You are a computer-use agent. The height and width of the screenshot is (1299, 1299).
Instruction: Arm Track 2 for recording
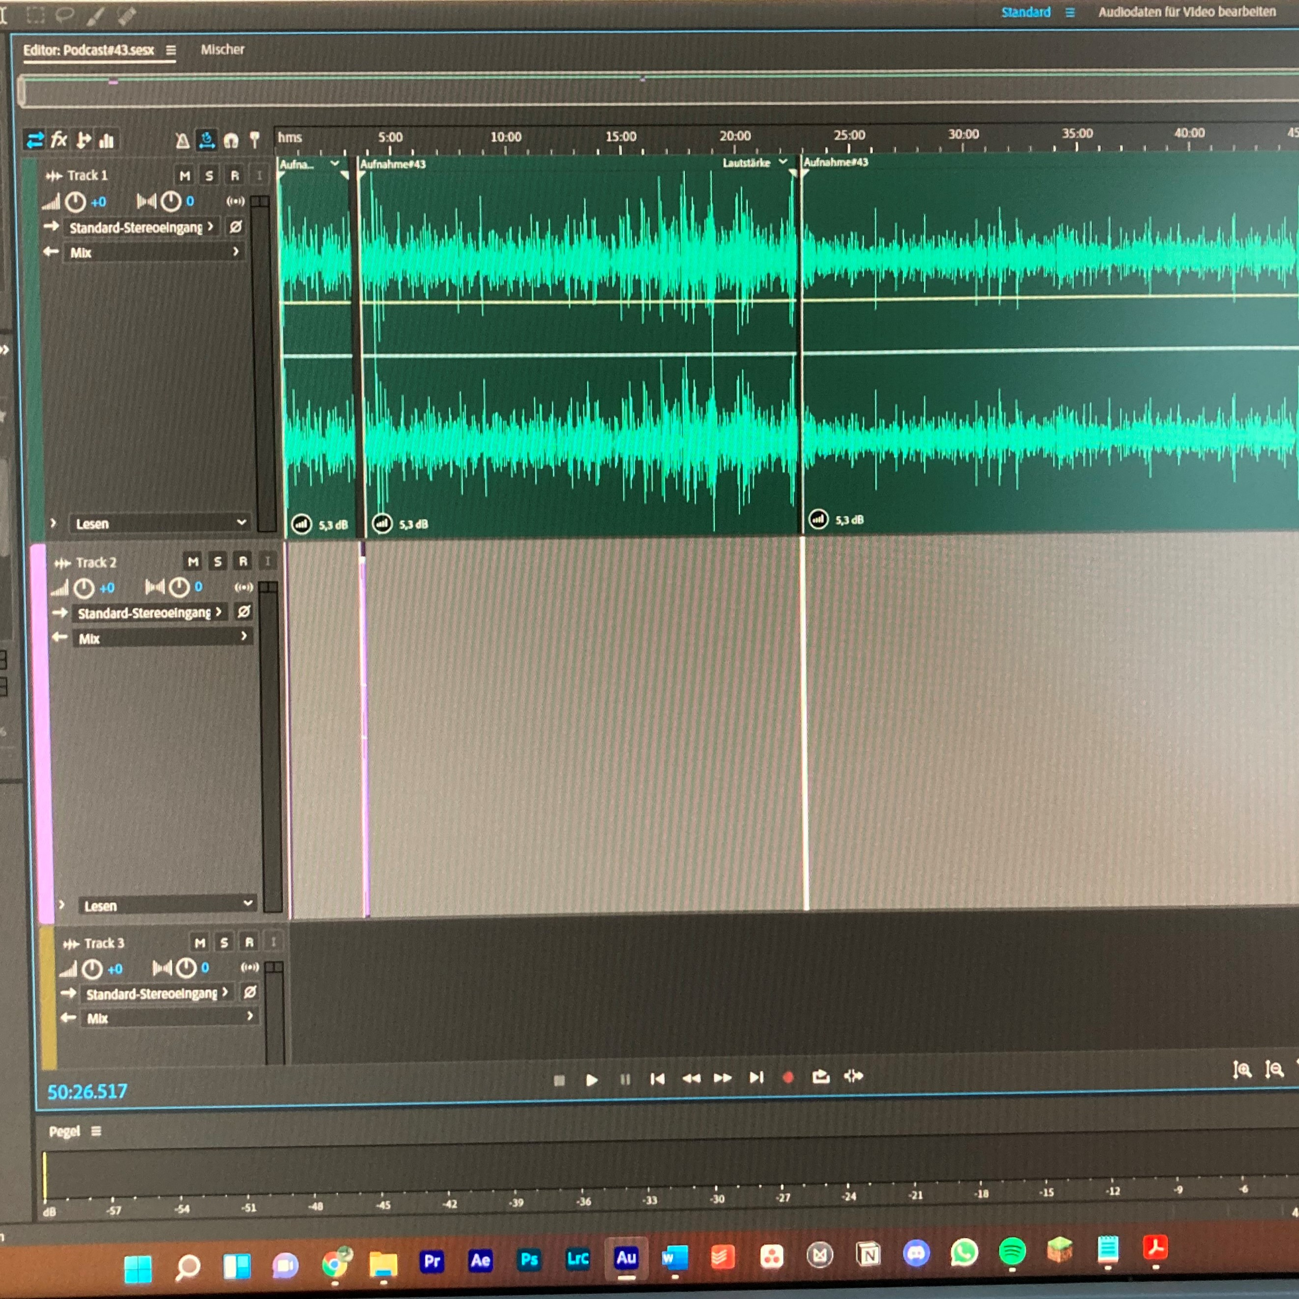(x=243, y=562)
